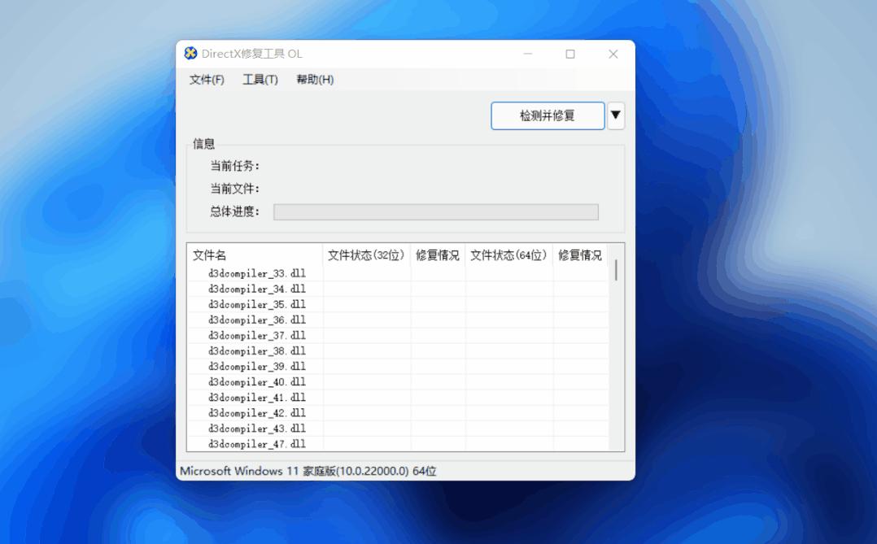Sort by the 文件名 column header
Screen dimensions: 877x544
pyautogui.click(x=255, y=255)
